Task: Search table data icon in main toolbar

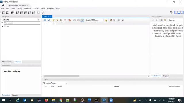Action: pyautogui.click(x=38, y=12)
